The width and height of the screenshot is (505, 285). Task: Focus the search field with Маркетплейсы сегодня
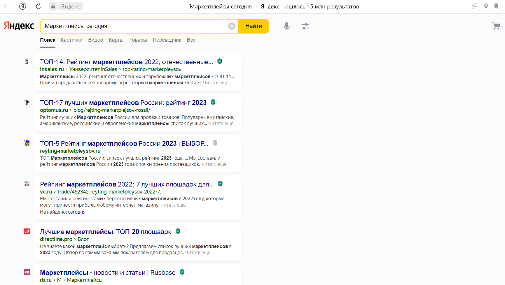click(x=134, y=26)
